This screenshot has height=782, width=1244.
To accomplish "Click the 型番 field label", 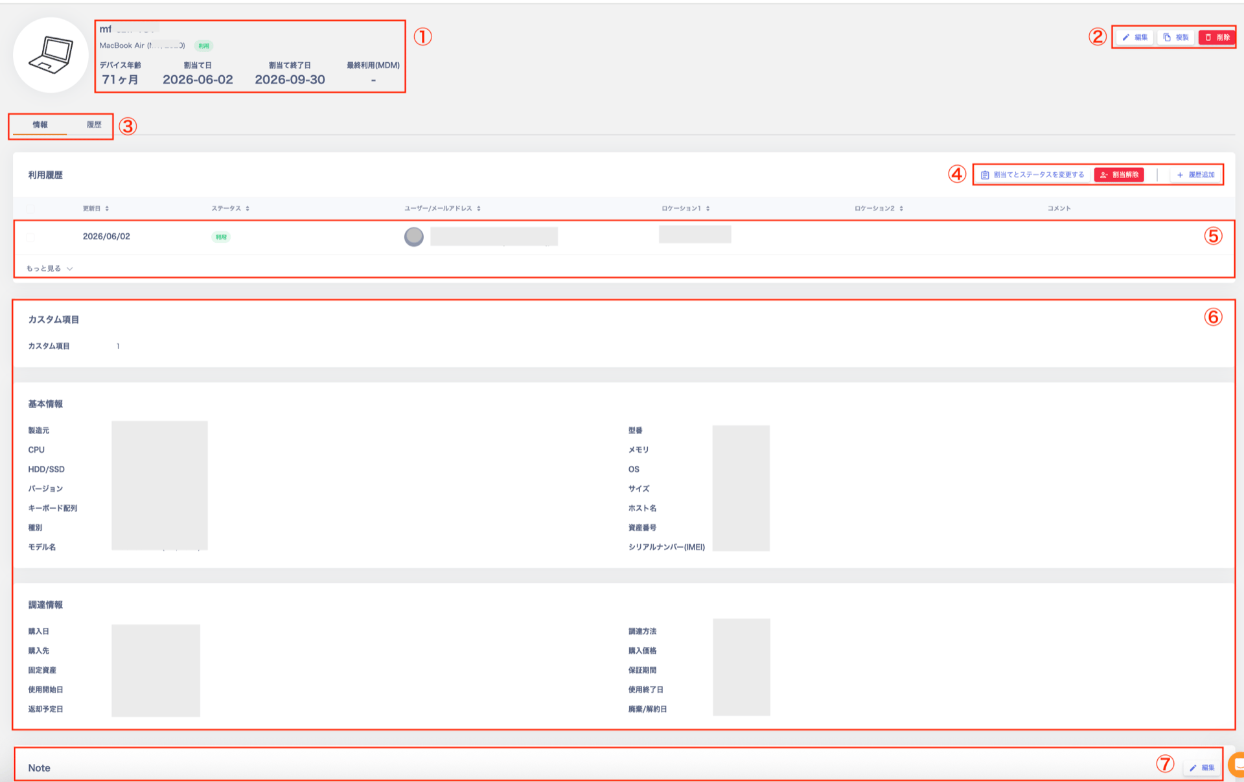I will coord(635,430).
